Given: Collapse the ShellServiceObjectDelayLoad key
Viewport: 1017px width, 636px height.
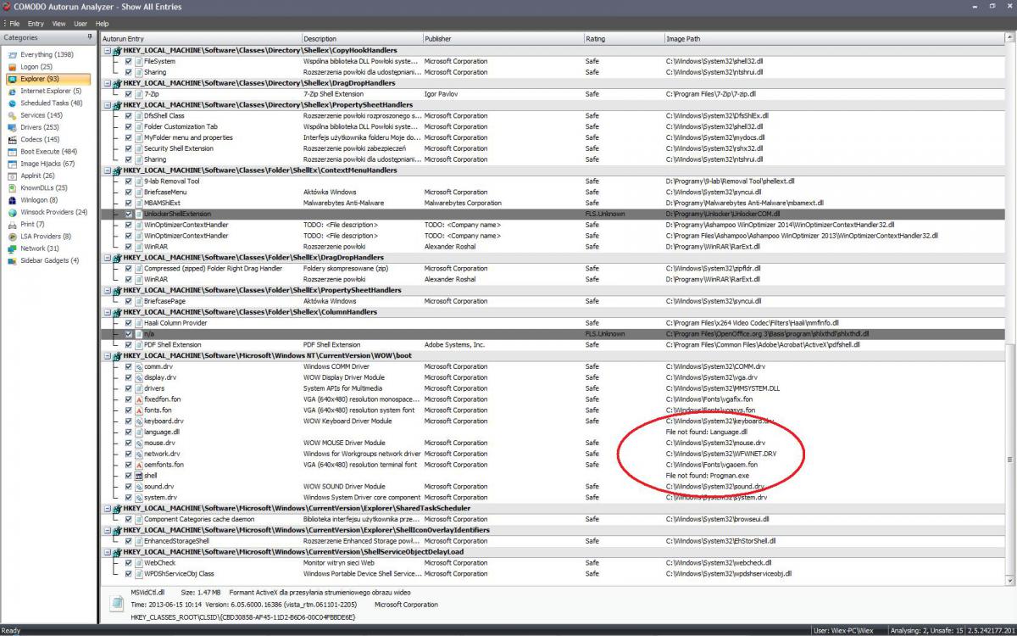Looking at the screenshot, I should tap(107, 552).
